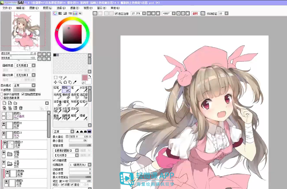Show layer 图层3 visibility box
This screenshot has height=189, width=287.
pos(3,114)
